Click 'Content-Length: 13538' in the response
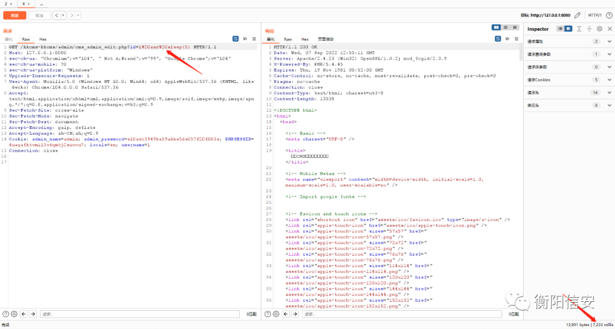The height and width of the screenshot is (329, 615). (304, 99)
